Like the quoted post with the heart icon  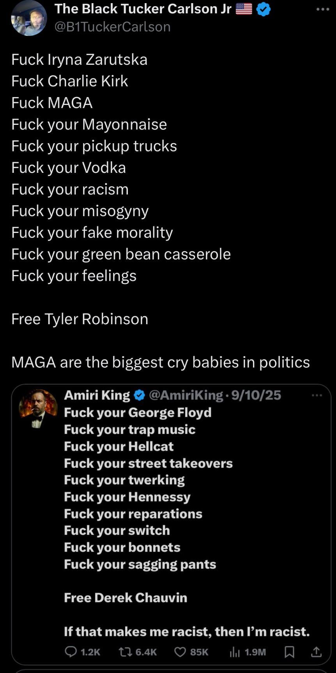pos(180,652)
